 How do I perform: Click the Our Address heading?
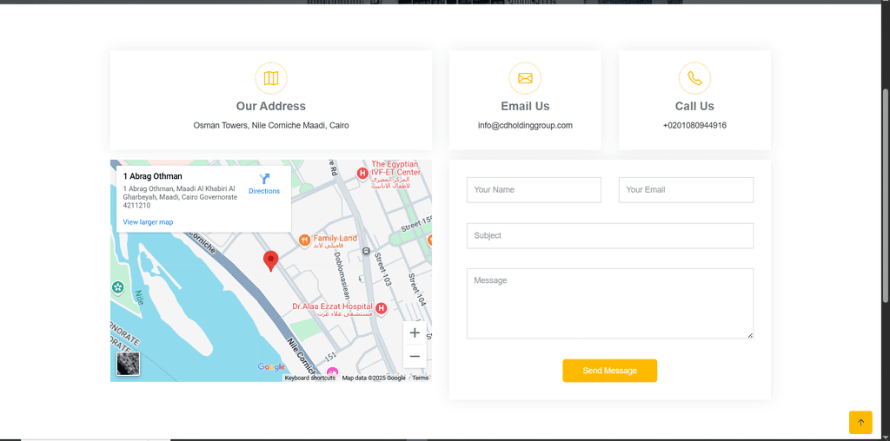point(271,106)
